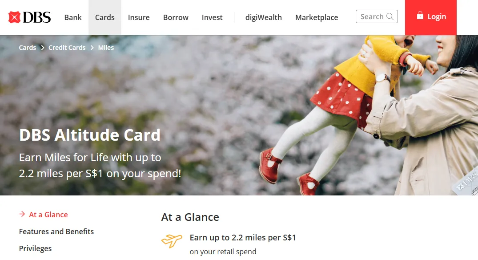Open the Cards navigation tab
478x260 pixels.
(105, 17)
